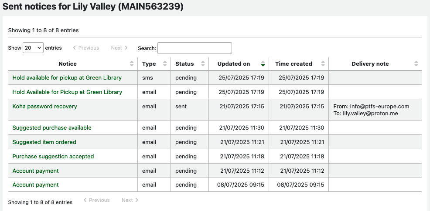
Task: Open the Koha password recovery notice
Action: [x=44, y=106]
